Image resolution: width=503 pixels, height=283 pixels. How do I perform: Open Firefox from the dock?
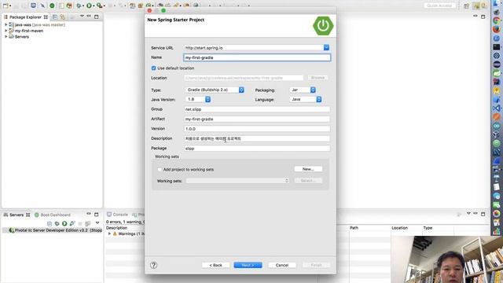pyautogui.click(x=497, y=29)
